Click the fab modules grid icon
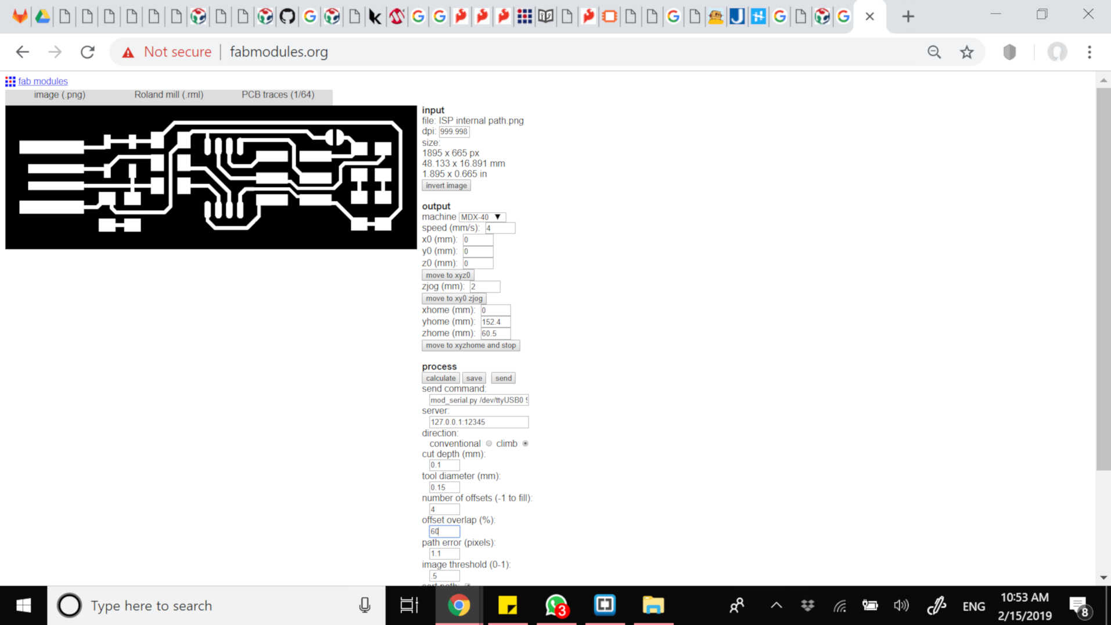Viewport: 1111px width, 625px height. pos(10,81)
